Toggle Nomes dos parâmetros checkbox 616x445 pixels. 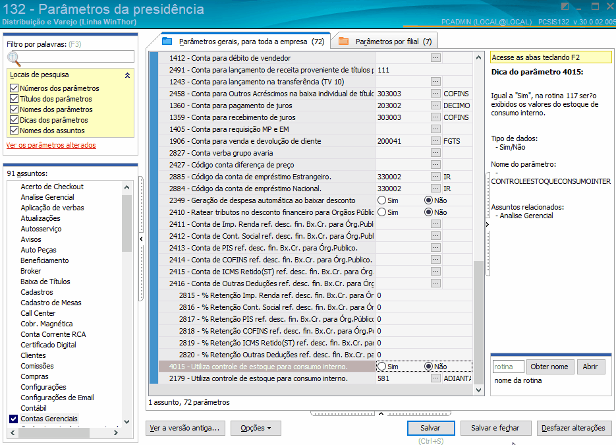(14, 109)
